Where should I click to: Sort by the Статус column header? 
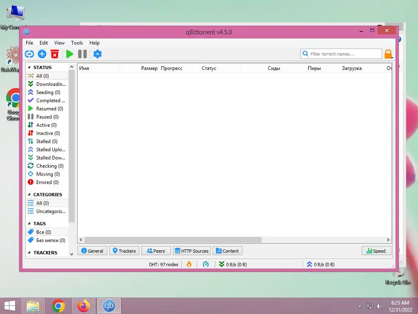pyautogui.click(x=220, y=68)
